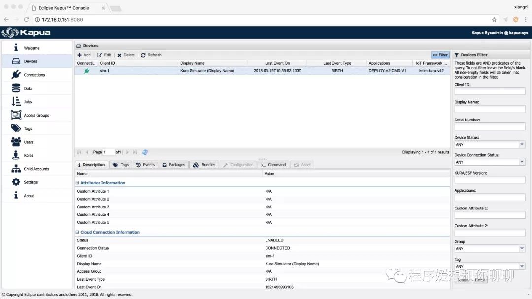Open the Group dropdown
Screen dimensions: 532x299
(x=522, y=249)
